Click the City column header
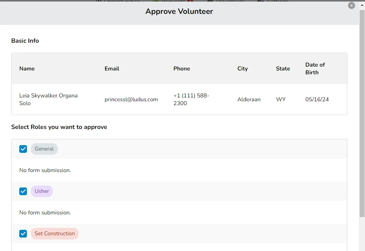Viewport: 365px width, 251px height. (x=243, y=69)
